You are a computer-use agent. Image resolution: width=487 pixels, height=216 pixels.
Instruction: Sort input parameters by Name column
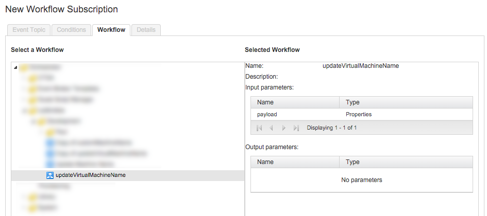coord(295,102)
